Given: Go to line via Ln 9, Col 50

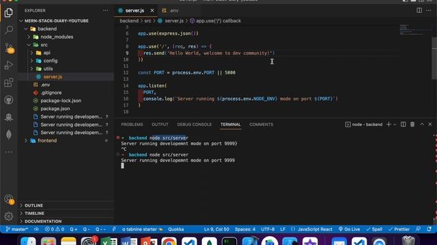Looking at the screenshot, I should 216,229.
